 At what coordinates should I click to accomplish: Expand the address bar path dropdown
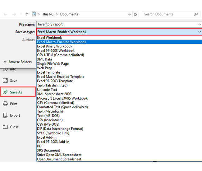129,14
